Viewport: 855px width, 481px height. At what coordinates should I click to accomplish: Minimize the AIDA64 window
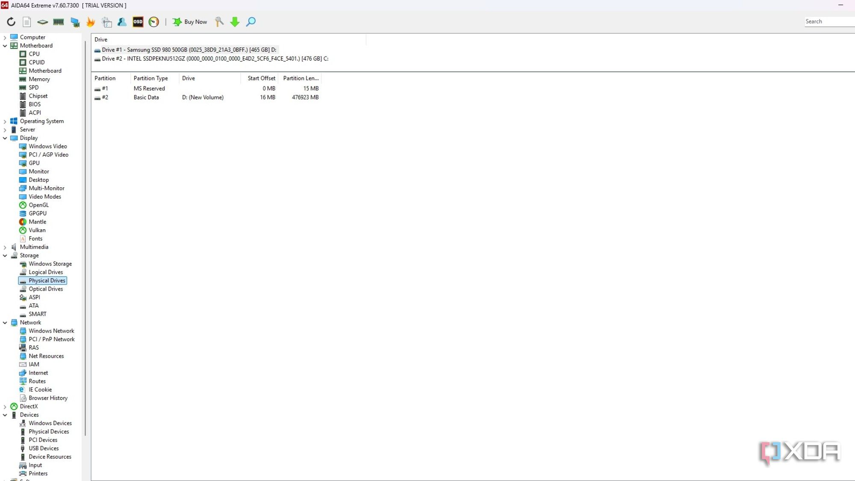click(x=840, y=5)
